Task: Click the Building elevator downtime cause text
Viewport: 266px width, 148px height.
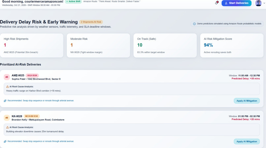Action: click(35, 132)
